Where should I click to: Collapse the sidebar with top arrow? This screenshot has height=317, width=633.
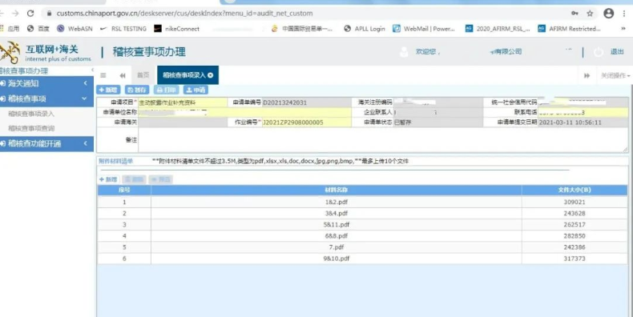point(92,70)
